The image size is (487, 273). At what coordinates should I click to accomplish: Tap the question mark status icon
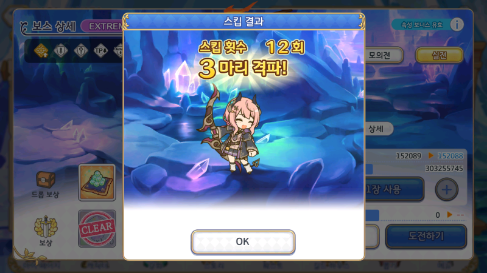click(x=81, y=50)
